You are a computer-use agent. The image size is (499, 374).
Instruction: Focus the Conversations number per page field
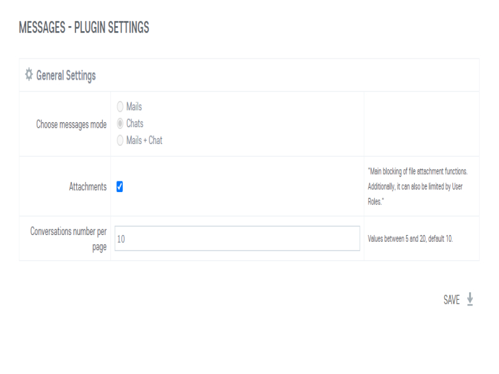(237, 238)
